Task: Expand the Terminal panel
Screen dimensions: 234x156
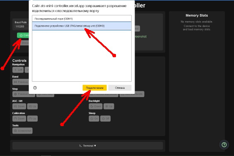Action: (88, 146)
